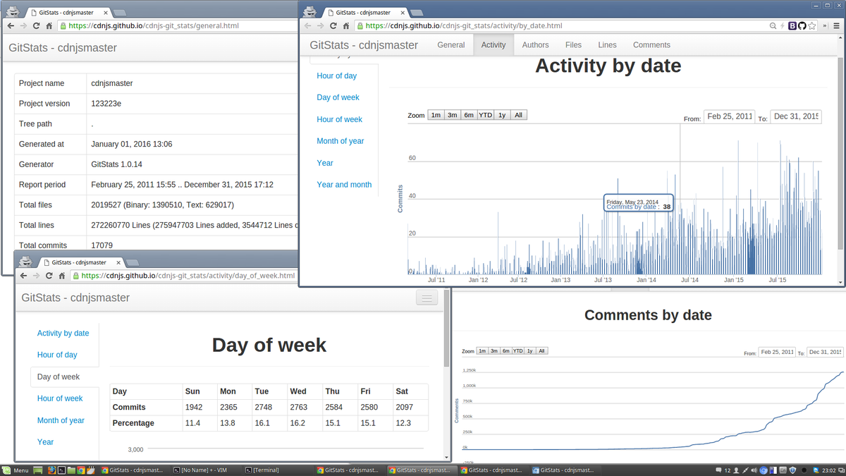Image resolution: width=846 pixels, height=476 pixels.
Task: Open Activity tab in GitStats navbar
Action: pyautogui.click(x=493, y=44)
